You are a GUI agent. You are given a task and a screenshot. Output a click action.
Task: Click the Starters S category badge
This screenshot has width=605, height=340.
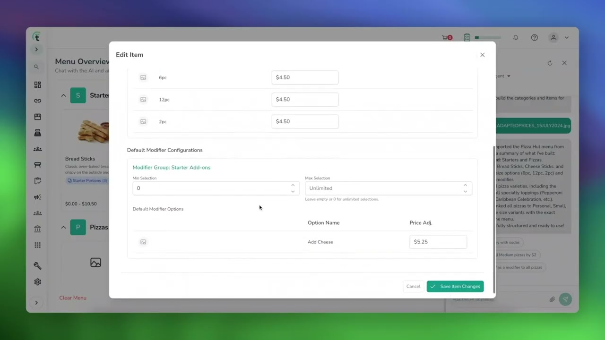pyautogui.click(x=78, y=95)
